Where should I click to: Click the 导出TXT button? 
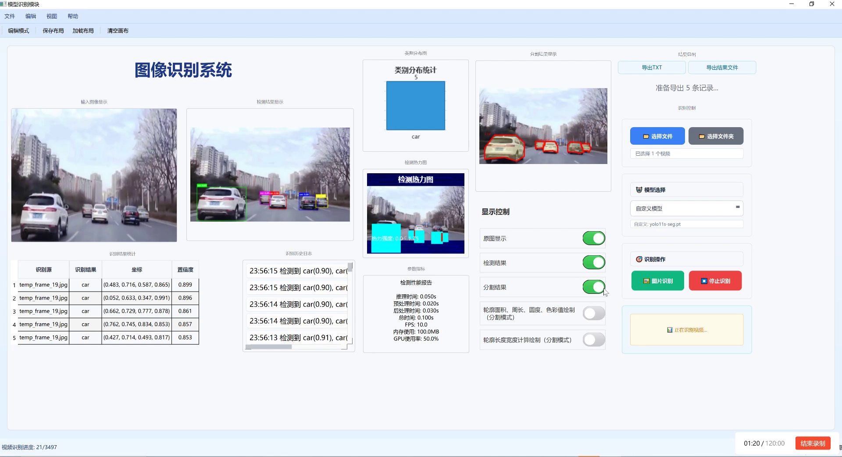[652, 67]
